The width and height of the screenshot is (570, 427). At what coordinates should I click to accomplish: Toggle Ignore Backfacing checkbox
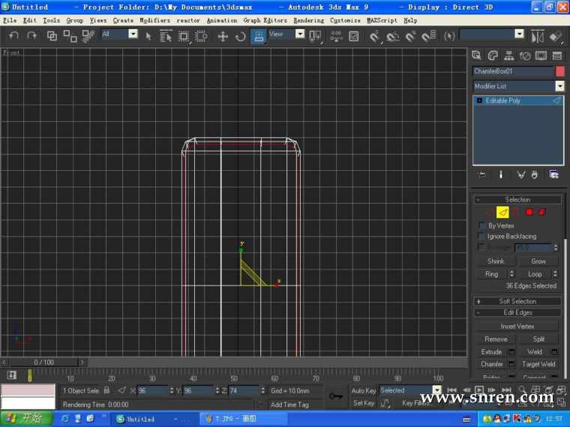click(482, 236)
